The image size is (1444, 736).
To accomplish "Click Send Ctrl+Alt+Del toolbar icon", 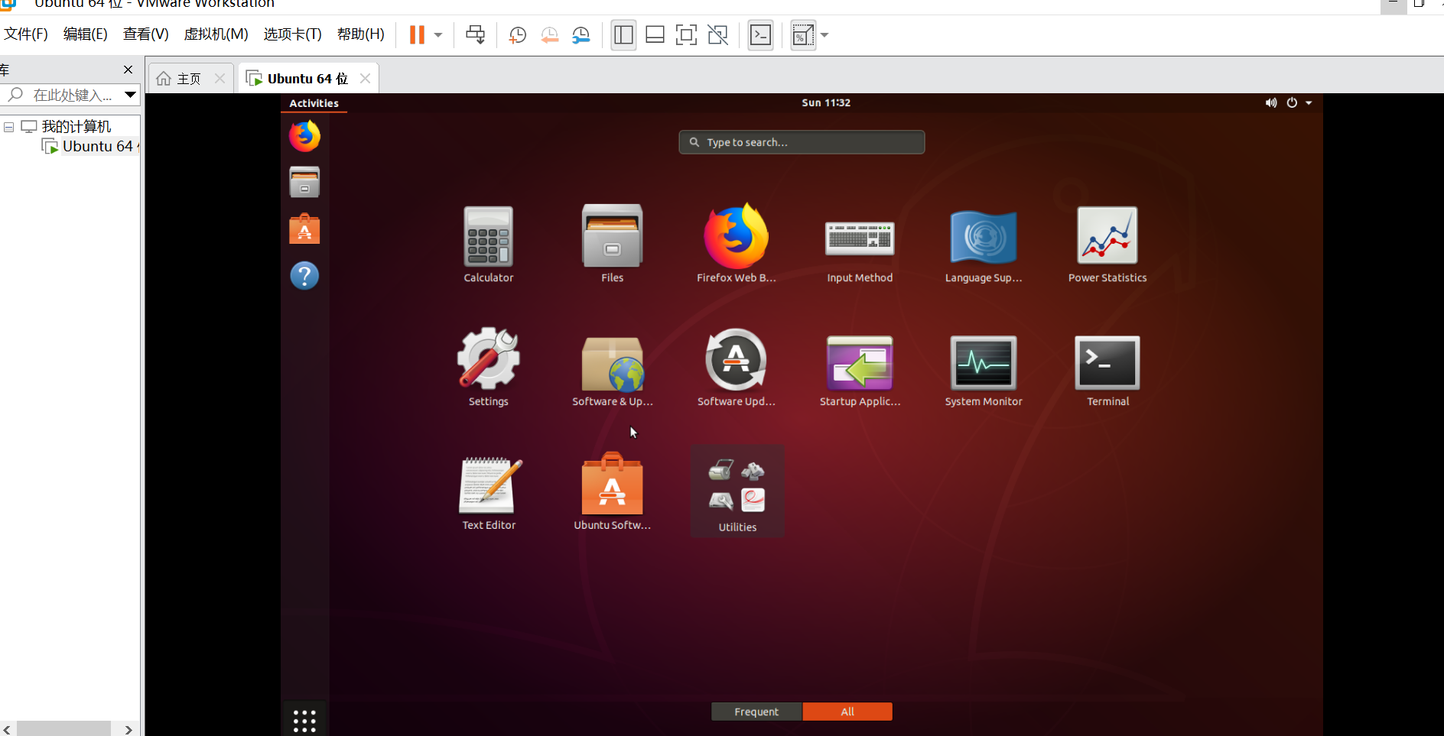I will [475, 35].
